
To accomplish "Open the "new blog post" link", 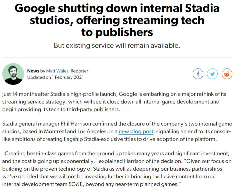I will [x=136, y=132].
